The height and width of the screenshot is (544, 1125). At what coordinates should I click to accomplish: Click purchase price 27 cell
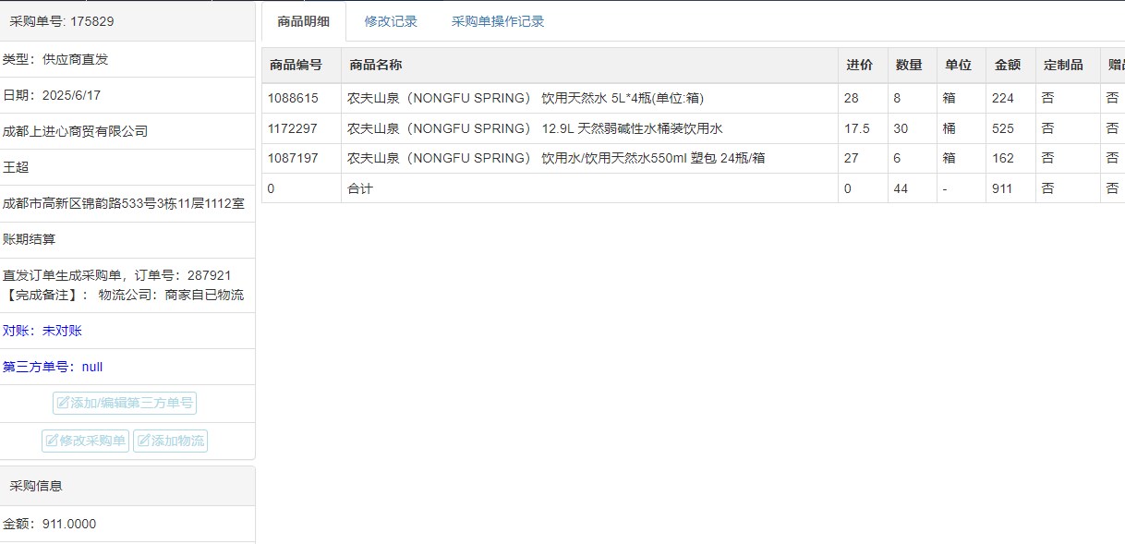click(864, 158)
